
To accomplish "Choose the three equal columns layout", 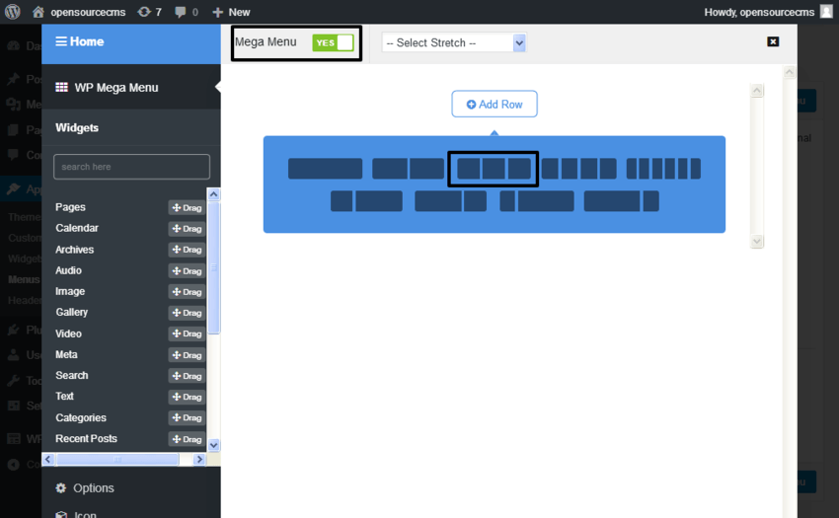I will pos(494,169).
